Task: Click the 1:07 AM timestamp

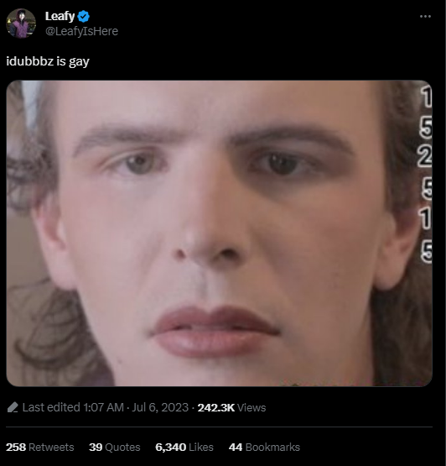Action: point(103,407)
